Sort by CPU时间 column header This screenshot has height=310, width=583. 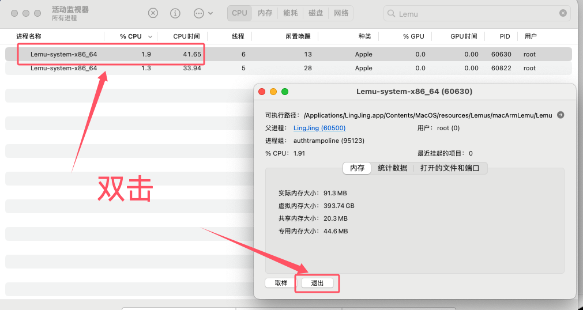(x=186, y=36)
